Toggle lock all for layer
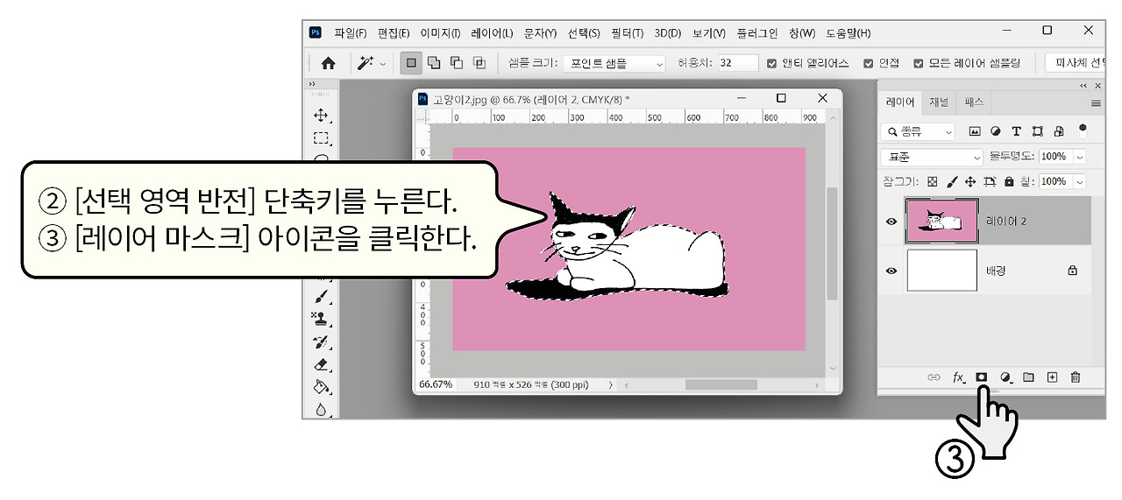The width and height of the screenshot is (1122, 500). (1008, 181)
